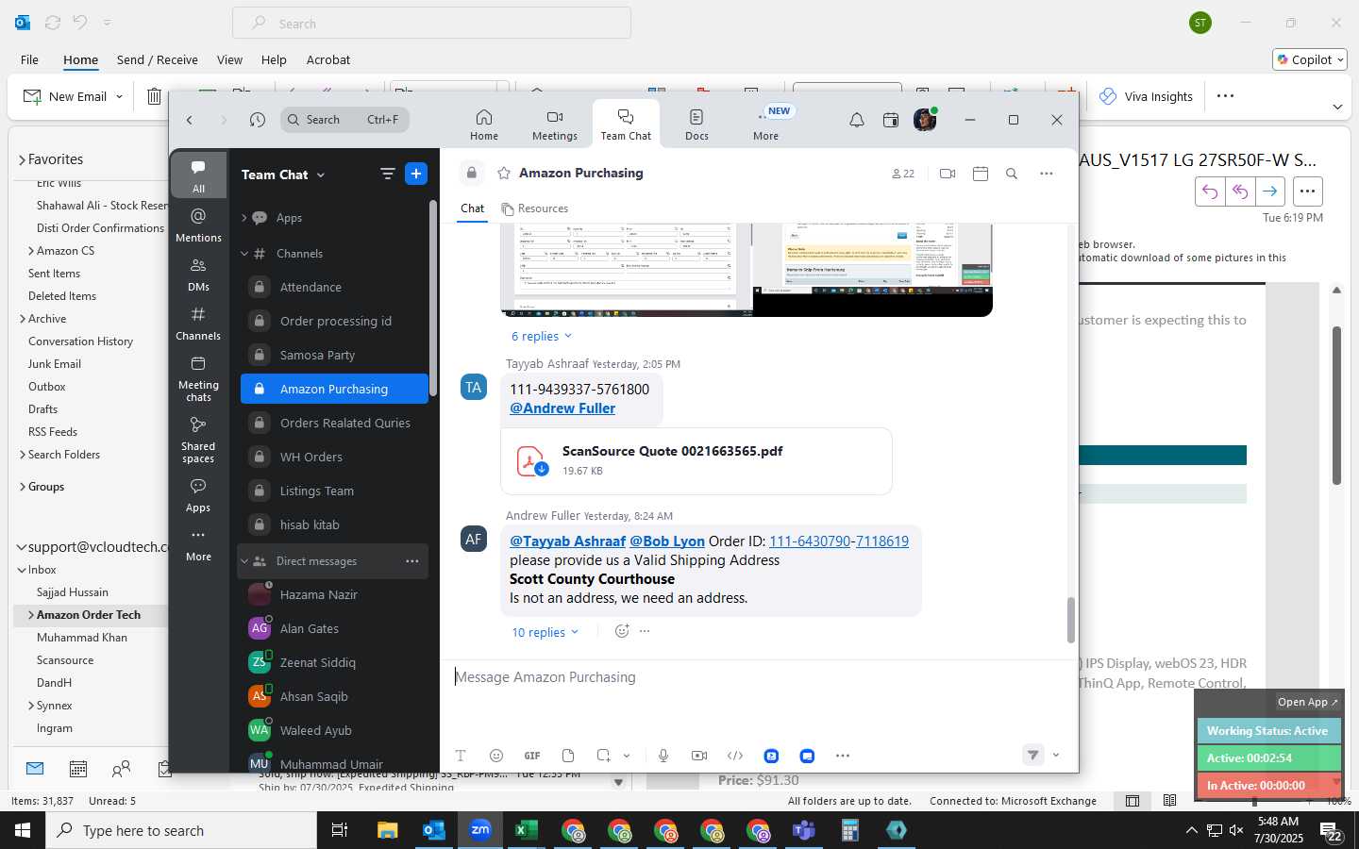Open the chat with Zeenat Siddiq
The height and width of the screenshot is (849, 1359).
334,663
